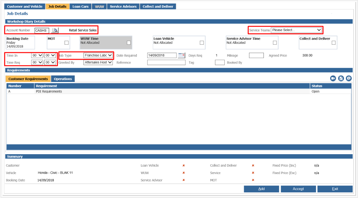Click the chat bubble icon in Requirements
The image size is (358, 198).
tap(349, 78)
